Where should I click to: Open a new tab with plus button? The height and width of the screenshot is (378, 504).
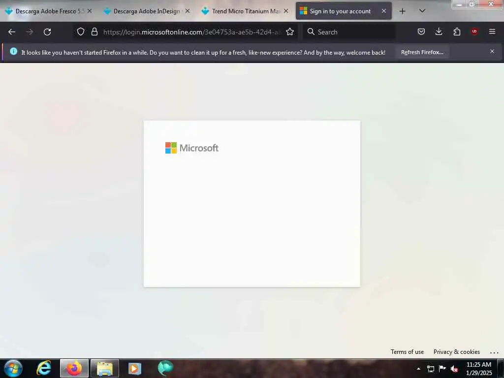(402, 11)
